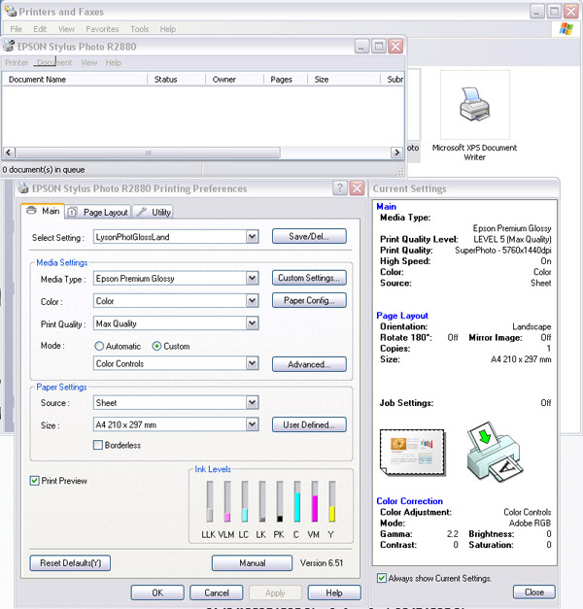The width and height of the screenshot is (583, 609).
Task: Open Help menu in EPSON queue window
Action: 113,62
